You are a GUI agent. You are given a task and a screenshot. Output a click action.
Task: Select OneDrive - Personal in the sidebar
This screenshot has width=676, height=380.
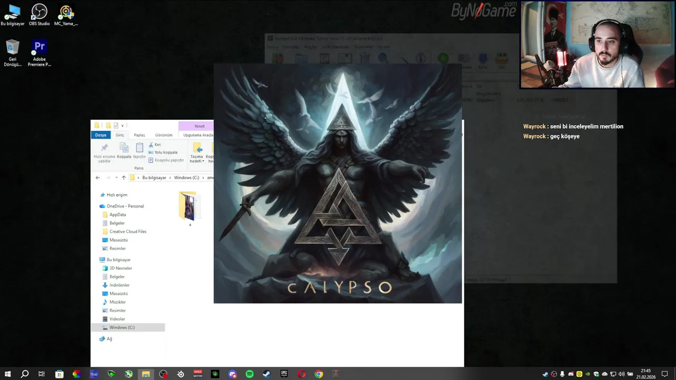point(125,206)
